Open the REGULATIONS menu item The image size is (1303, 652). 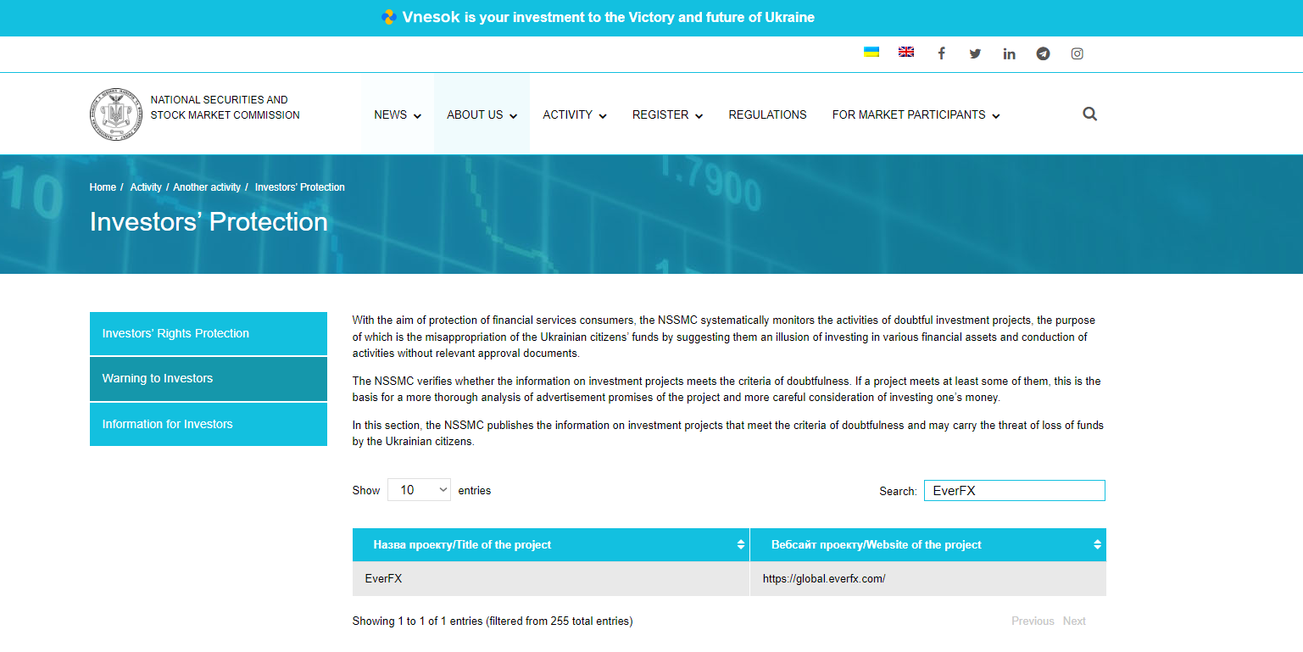[x=768, y=114]
